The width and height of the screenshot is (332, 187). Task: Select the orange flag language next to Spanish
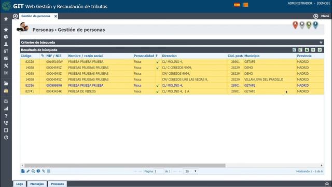click(245, 5)
